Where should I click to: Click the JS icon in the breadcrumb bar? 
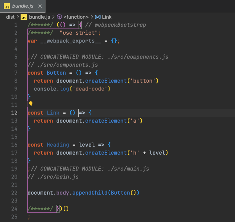tap(24, 17)
